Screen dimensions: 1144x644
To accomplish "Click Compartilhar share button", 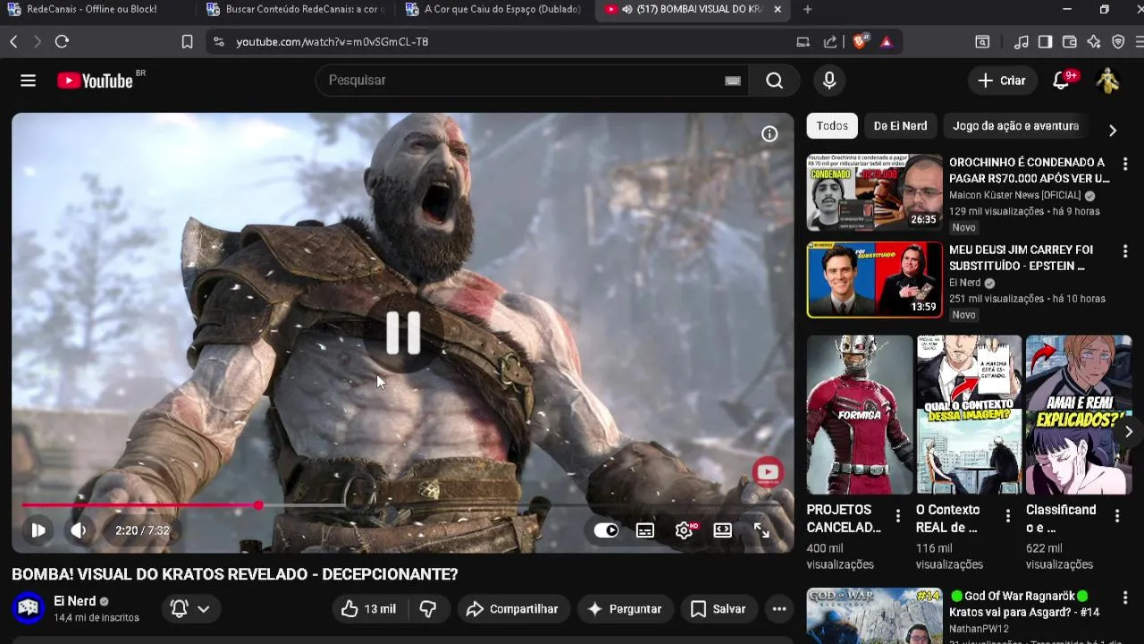I will point(513,609).
